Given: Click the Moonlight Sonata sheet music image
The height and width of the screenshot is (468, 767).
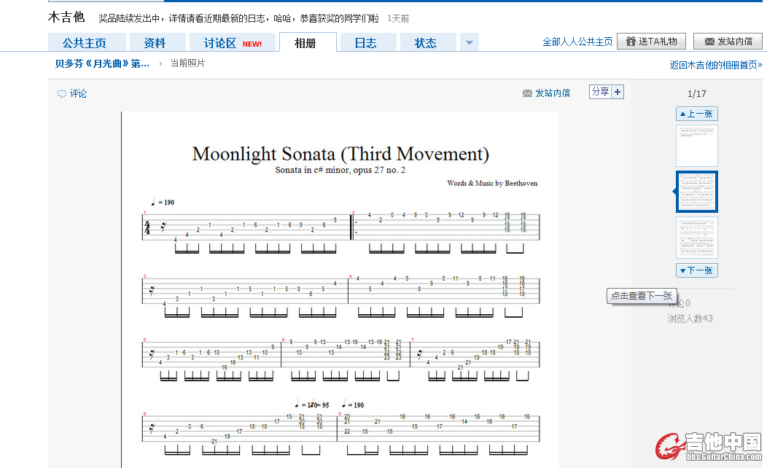Looking at the screenshot, I should point(340,289).
